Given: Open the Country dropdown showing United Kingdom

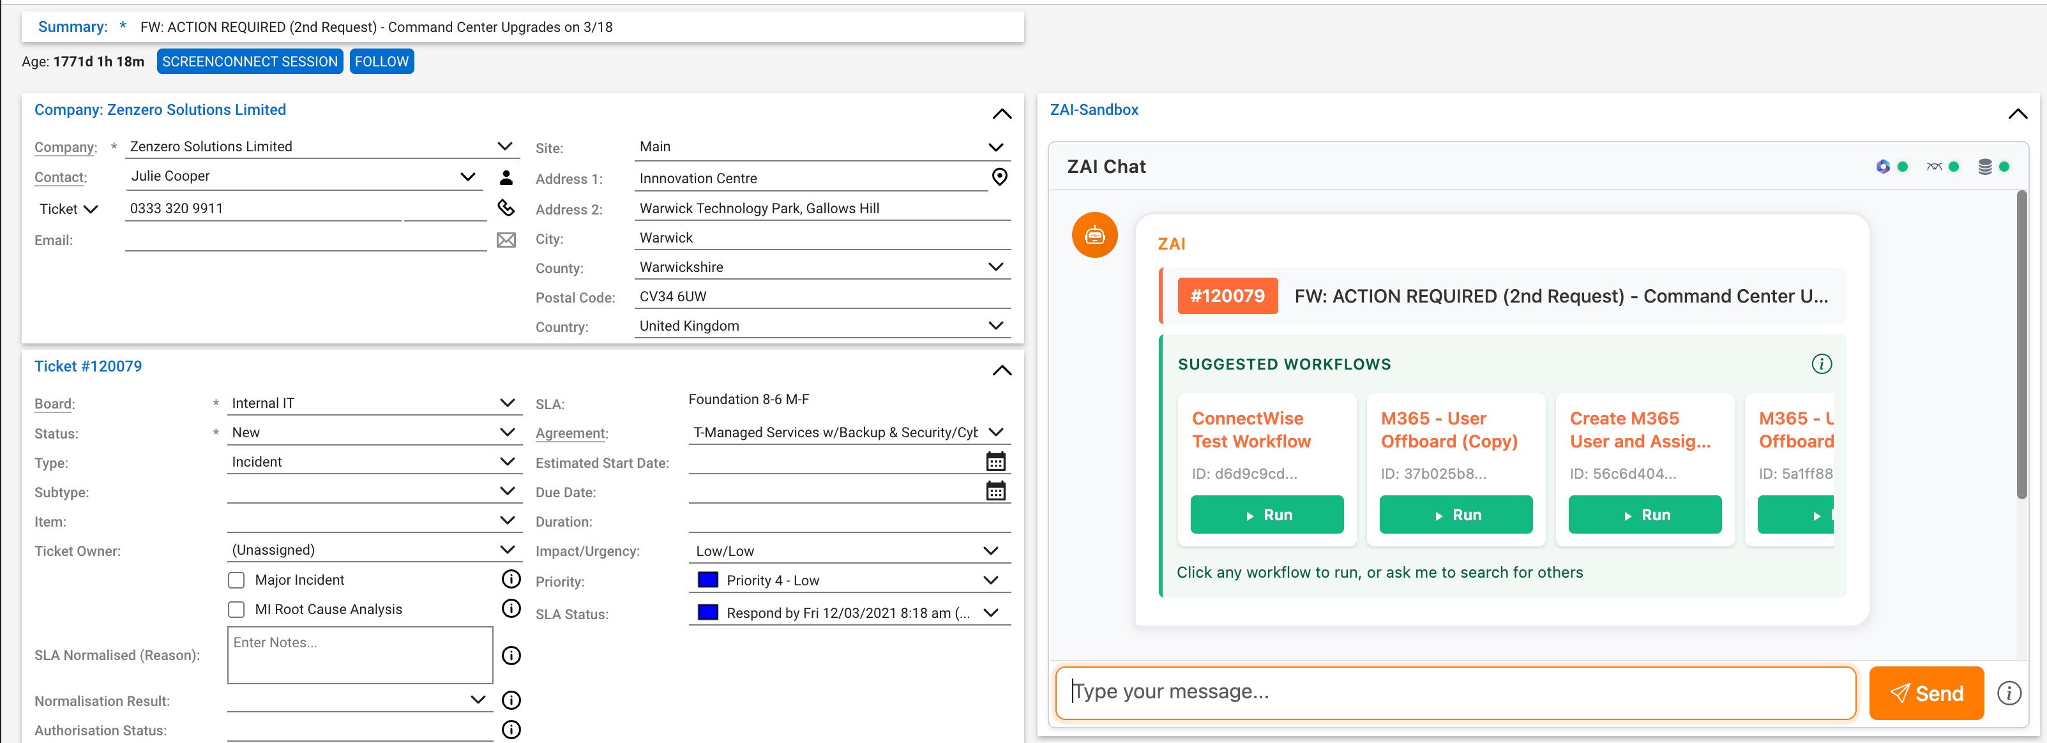Looking at the screenshot, I should click(x=995, y=326).
